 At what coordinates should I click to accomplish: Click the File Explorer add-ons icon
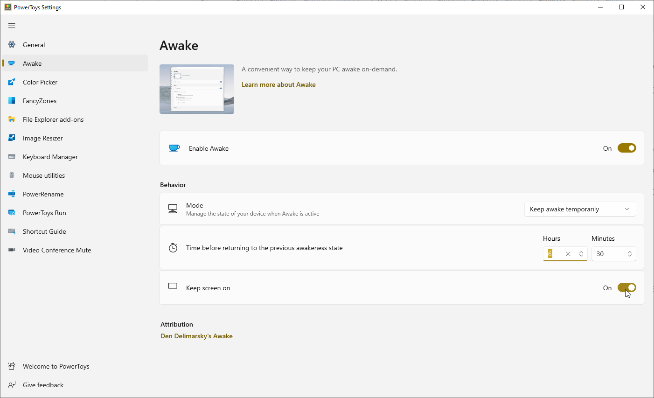(12, 119)
